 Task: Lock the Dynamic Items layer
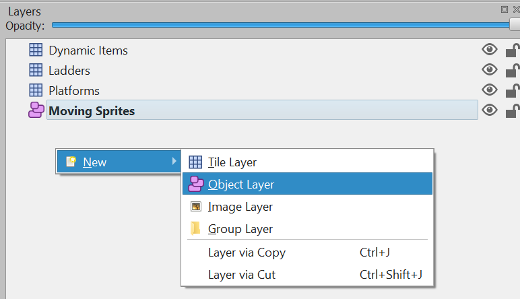513,51
